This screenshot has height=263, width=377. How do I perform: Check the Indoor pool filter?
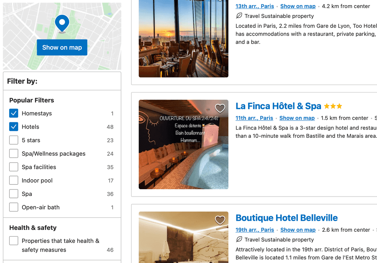(x=14, y=180)
